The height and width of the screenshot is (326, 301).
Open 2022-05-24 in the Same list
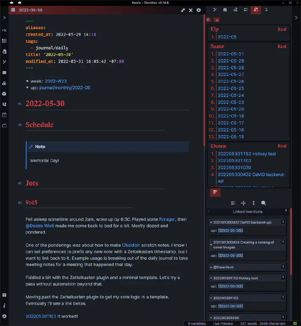231,96
